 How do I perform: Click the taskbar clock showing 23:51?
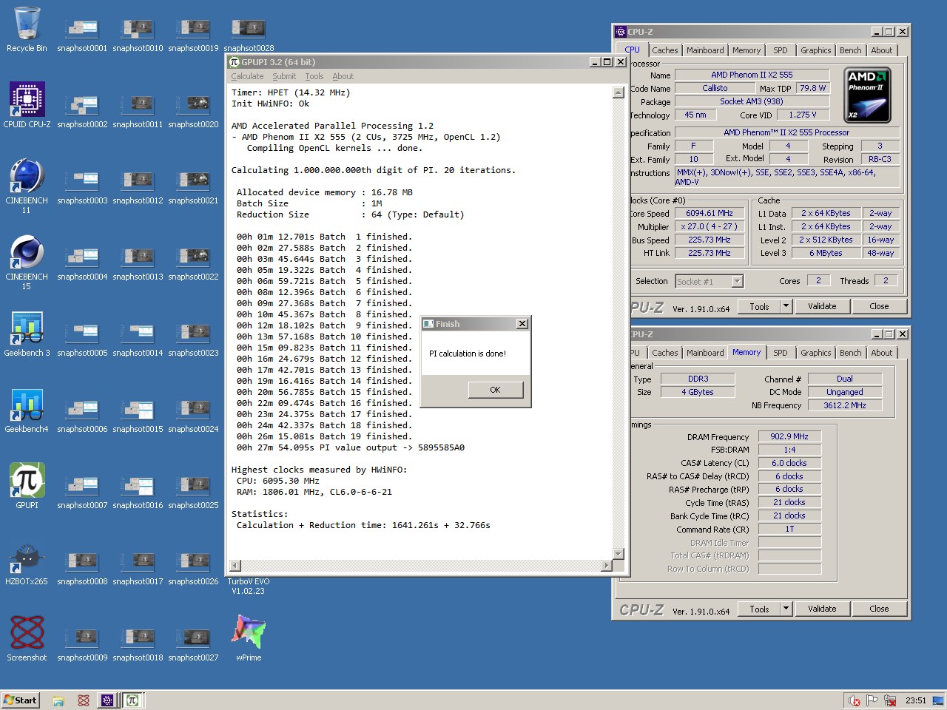coord(915,700)
